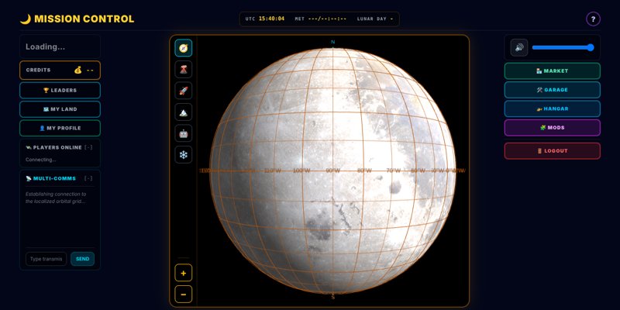Click the 70°W longitude label
620x310 pixels.
pos(394,170)
